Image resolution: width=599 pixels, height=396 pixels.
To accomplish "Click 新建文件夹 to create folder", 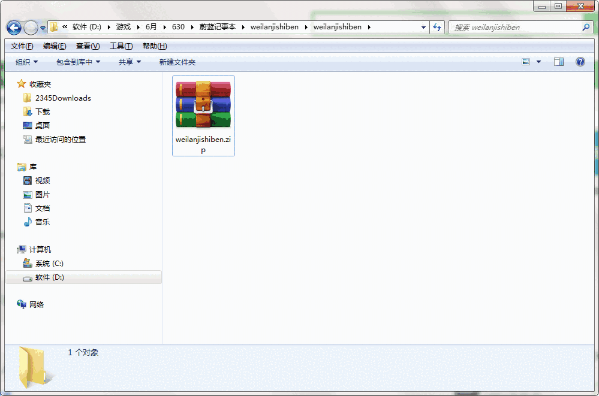I will tap(177, 62).
